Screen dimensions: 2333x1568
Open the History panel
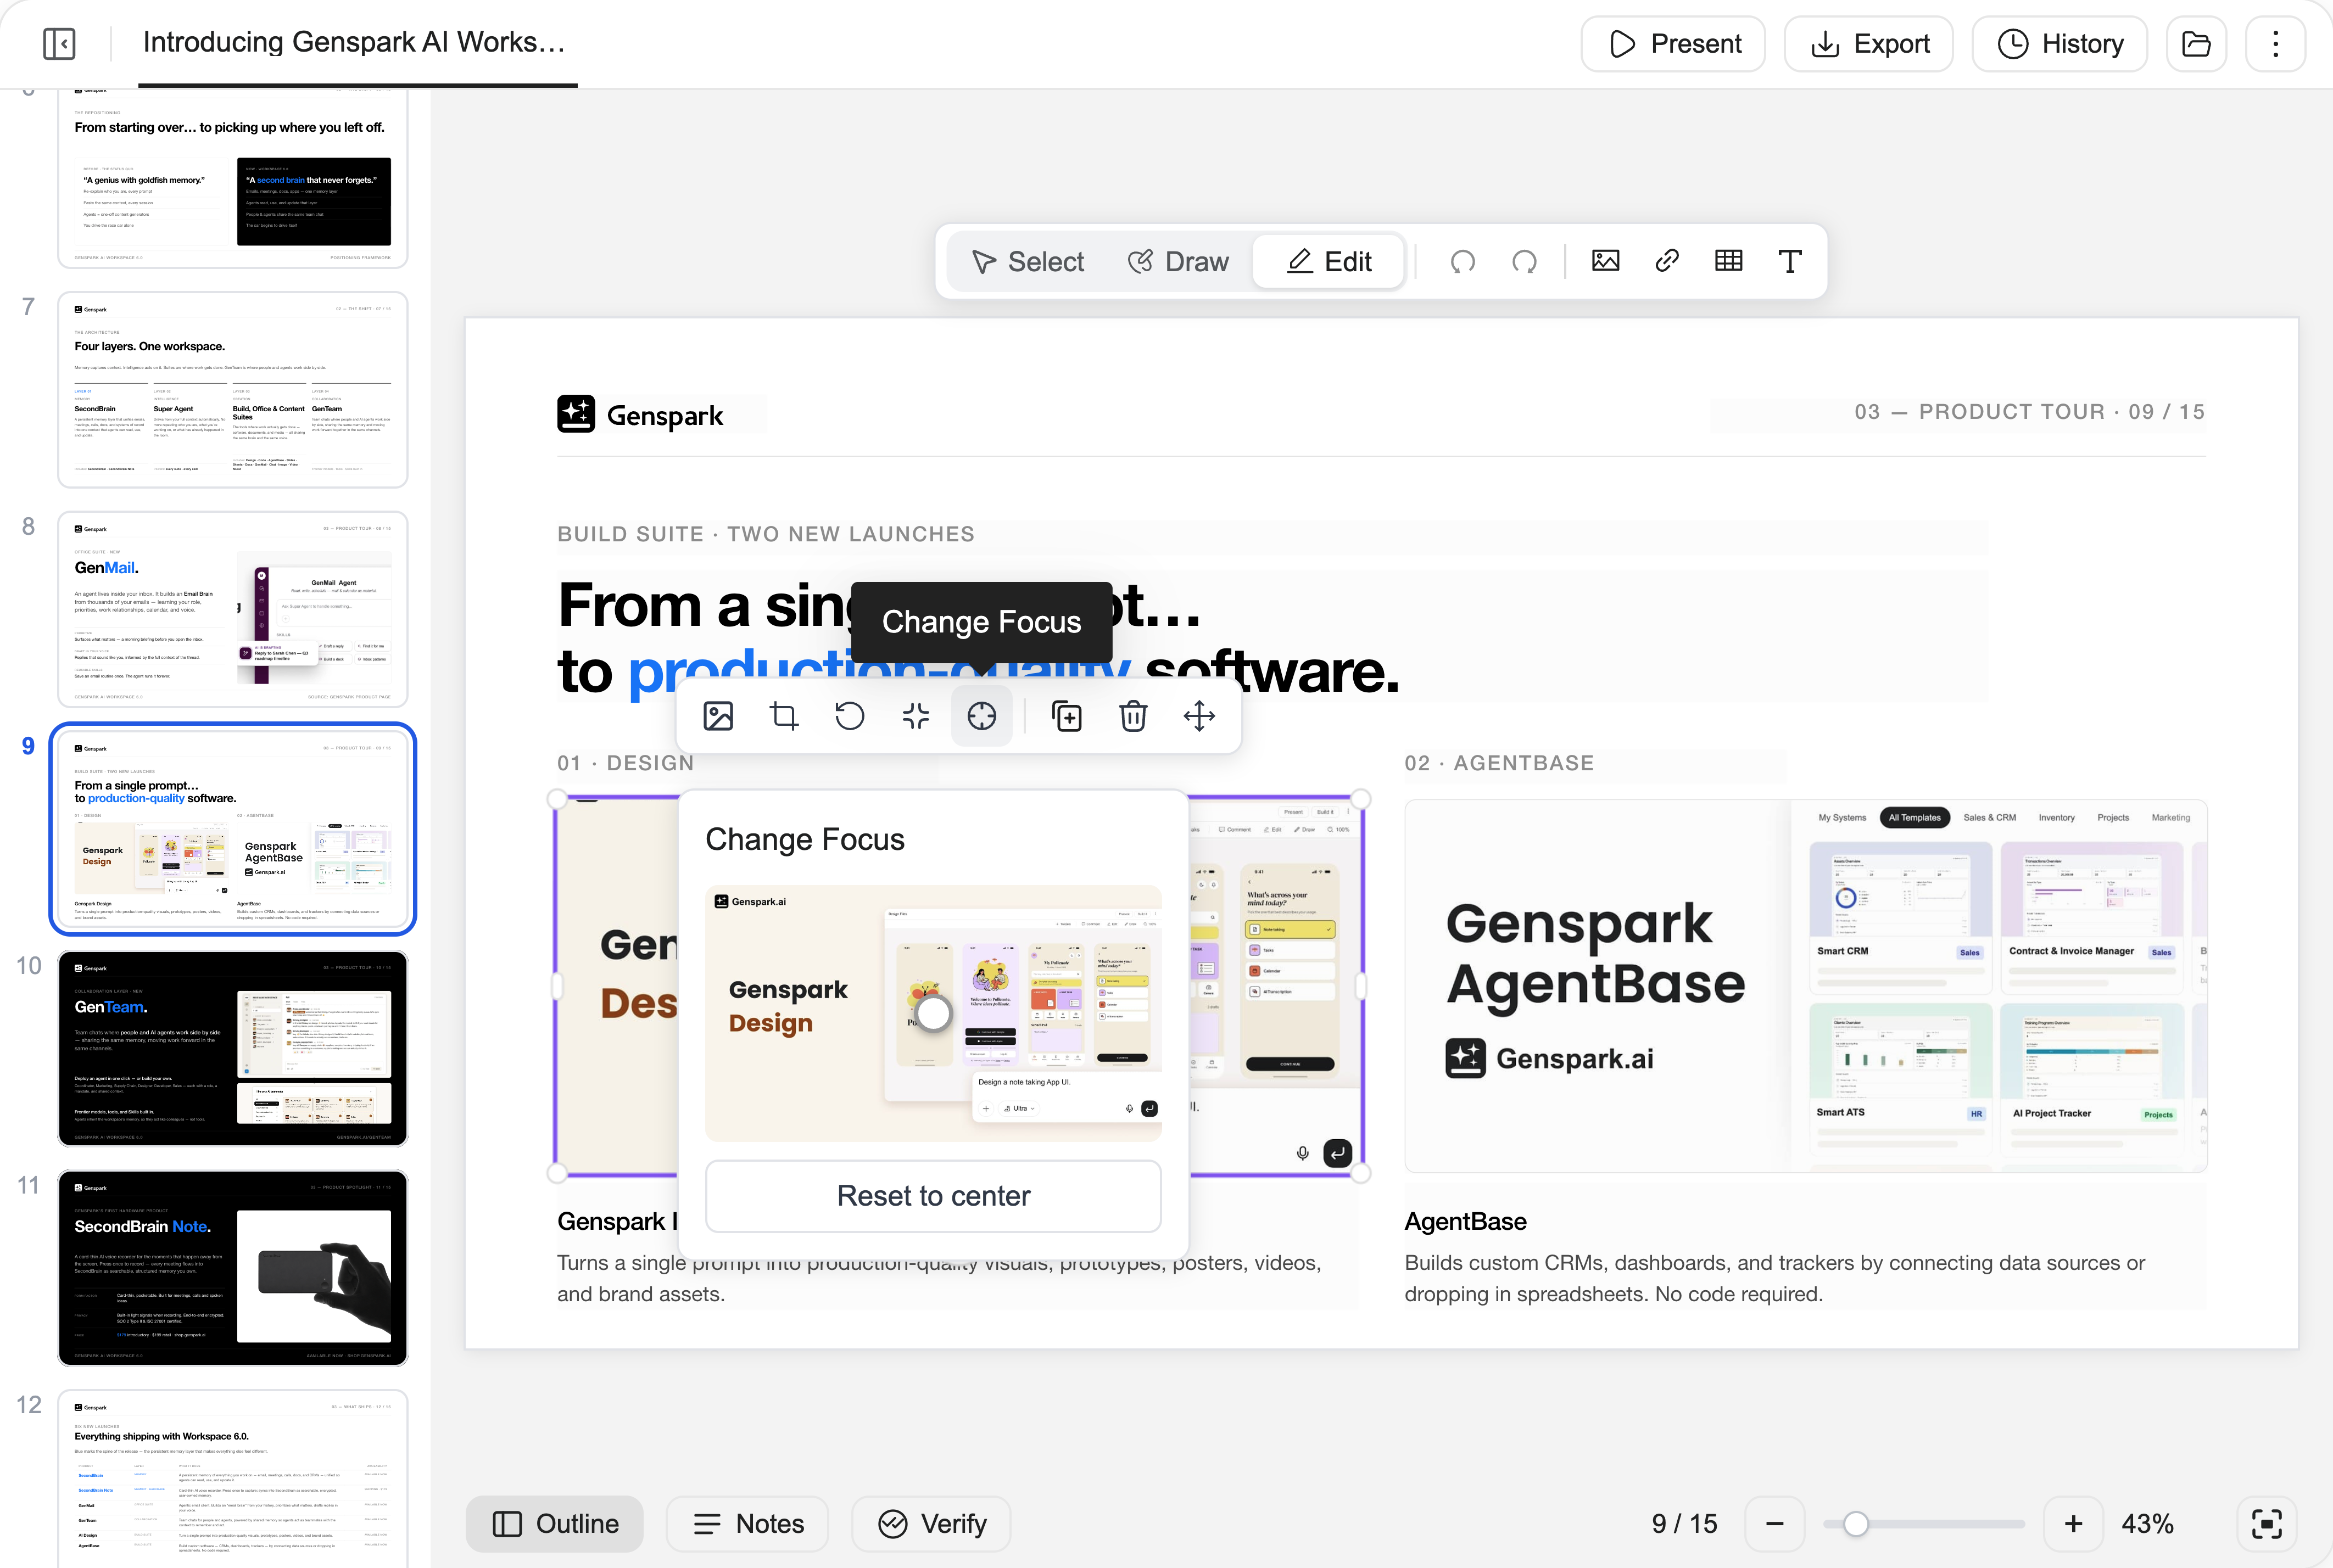tap(2060, 44)
